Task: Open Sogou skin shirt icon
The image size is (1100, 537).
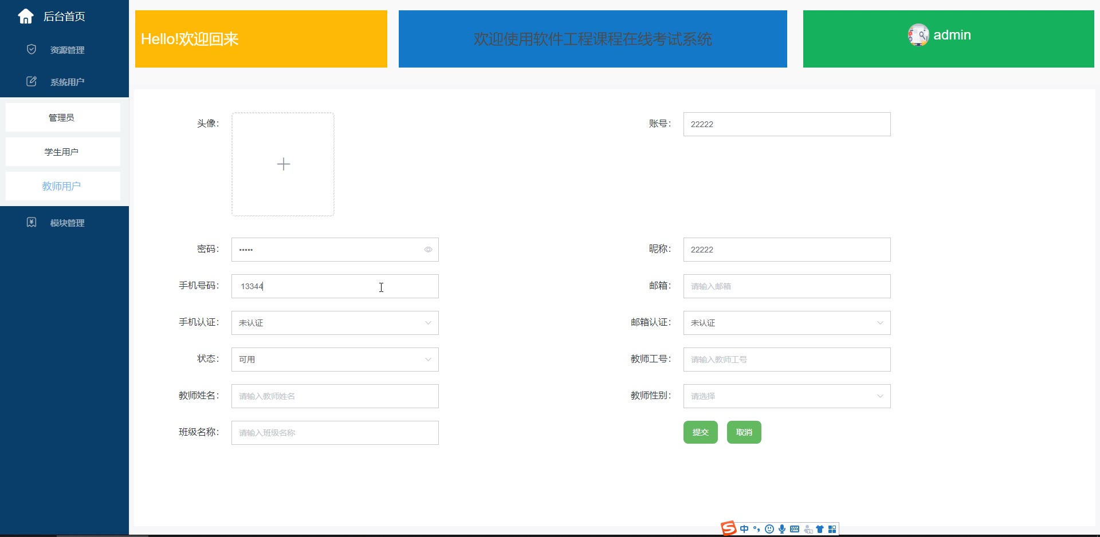Action: coord(820,529)
